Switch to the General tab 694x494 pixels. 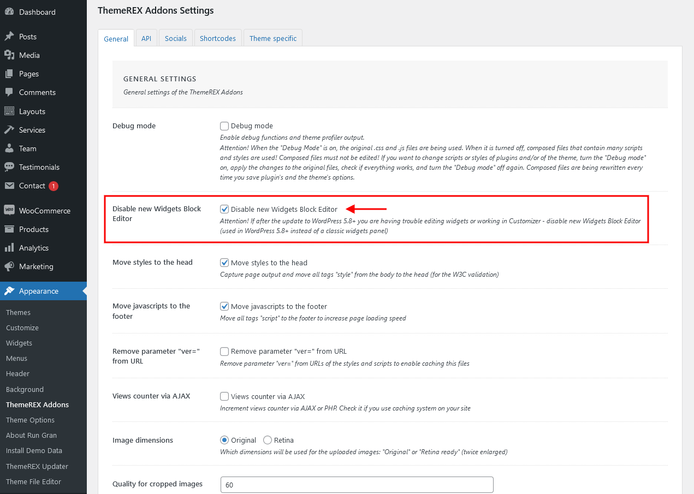[x=116, y=39]
